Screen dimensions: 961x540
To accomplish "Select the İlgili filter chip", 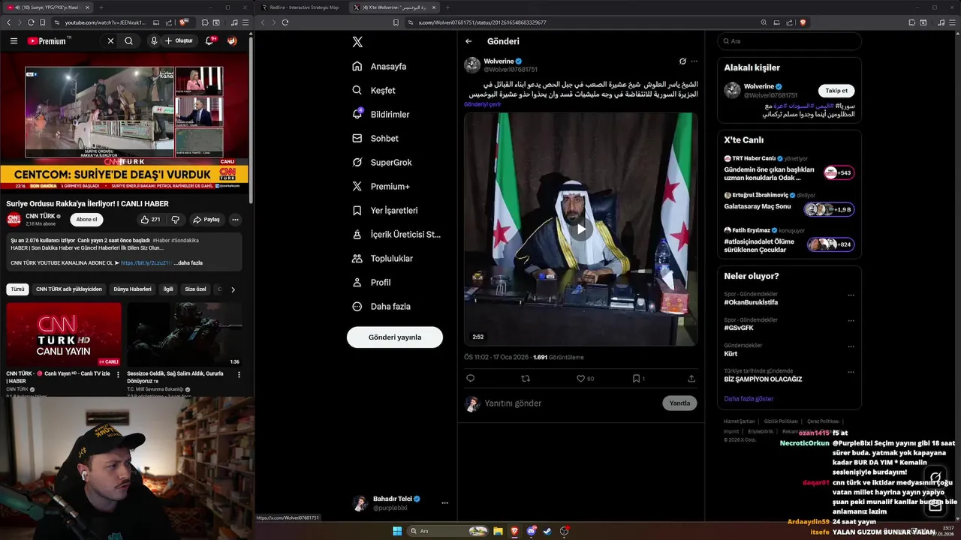I will coord(168,289).
